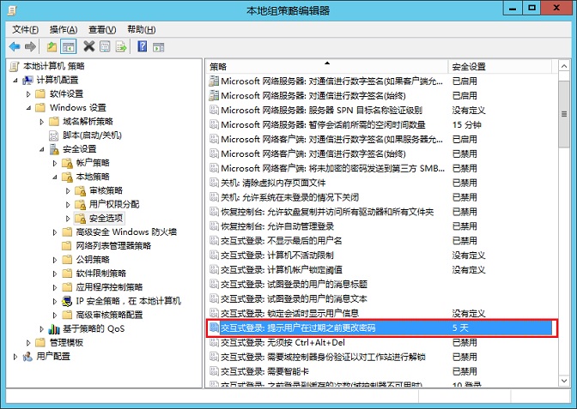Click the 用户配置 user icon

click(x=28, y=357)
